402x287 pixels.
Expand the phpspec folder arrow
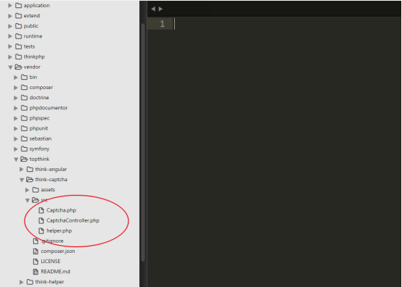[16, 118]
